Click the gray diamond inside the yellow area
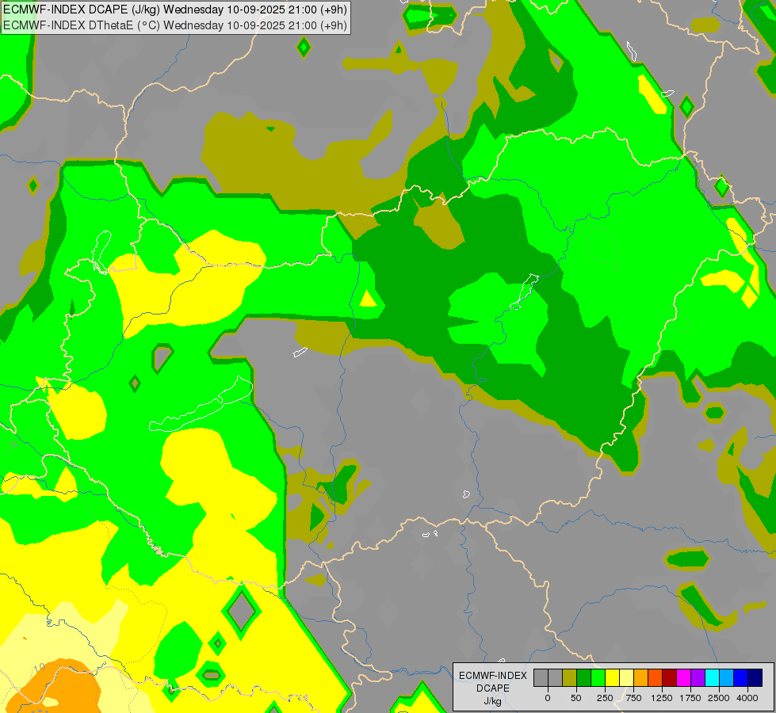The width and height of the screenshot is (776, 713). coord(241,611)
